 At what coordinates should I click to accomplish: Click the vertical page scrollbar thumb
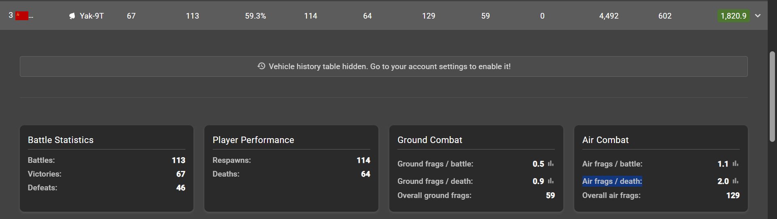coord(772,97)
